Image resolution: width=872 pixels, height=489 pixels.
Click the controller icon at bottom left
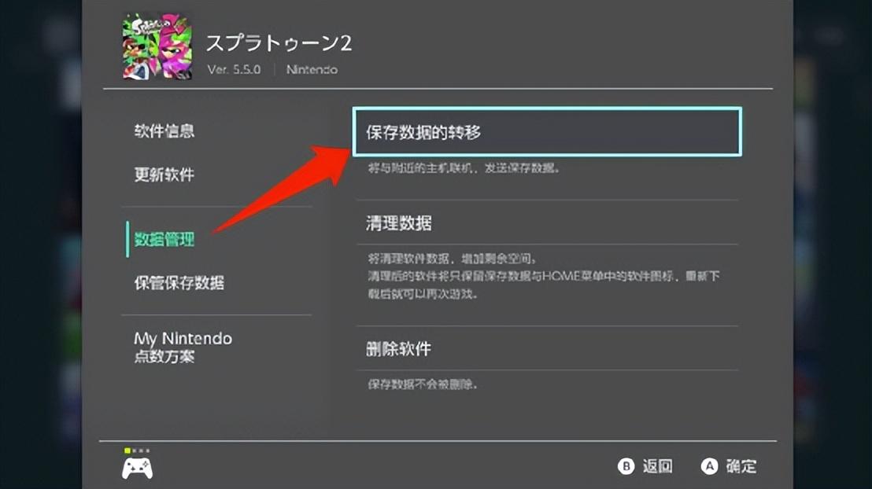pyautogui.click(x=138, y=468)
